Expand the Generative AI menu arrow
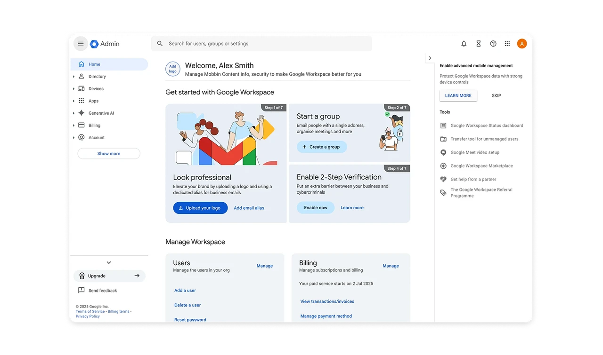The image size is (603, 355). tap(74, 113)
